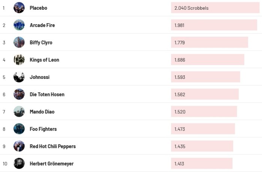Click the Biffy Clyro artist name
262x172 pixels.
pyautogui.click(x=41, y=42)
